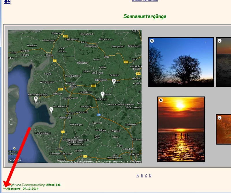
Task: Click map marker D near Tellingstedt
Action: click(114, 82)
